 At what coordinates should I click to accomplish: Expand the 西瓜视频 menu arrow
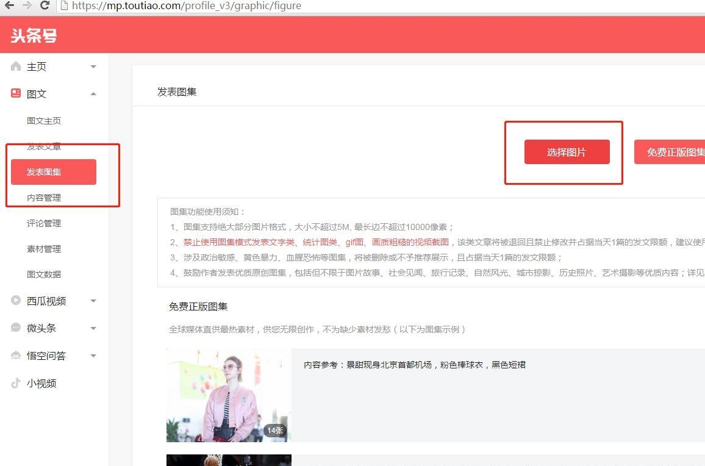[x=93, y=301]
